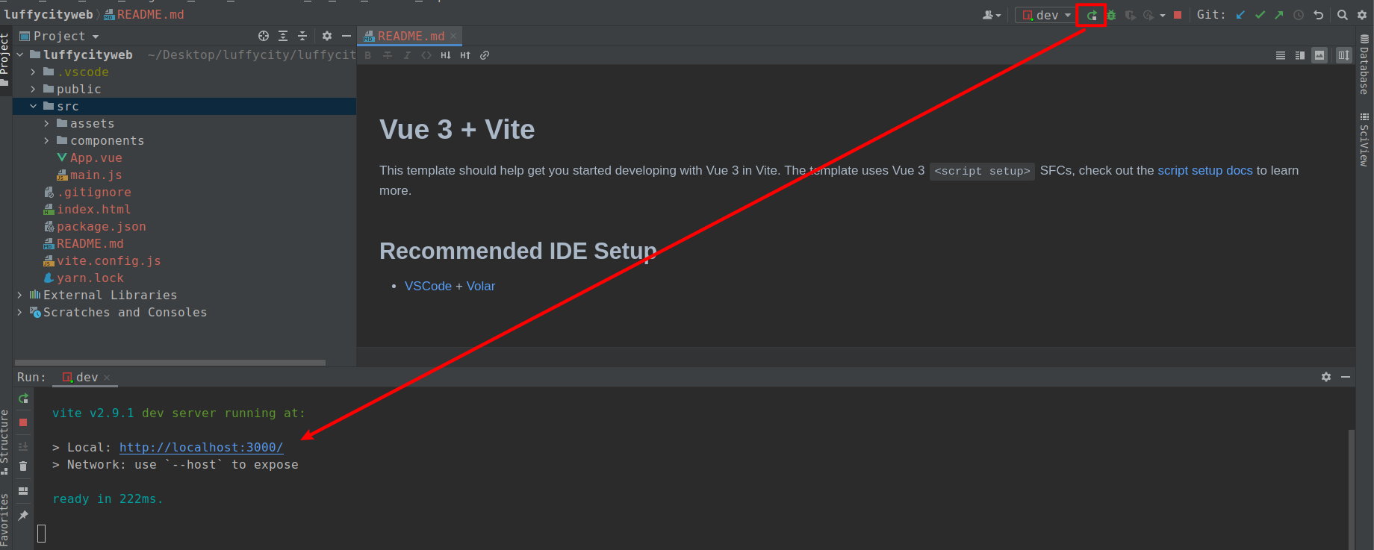Viewport: 1374px width, 550px height.
Task: Toggle scroll to end in Run panel
Action: click(23, 446)
